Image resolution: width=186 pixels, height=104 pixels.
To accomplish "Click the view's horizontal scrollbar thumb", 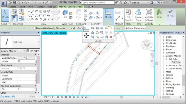I will (x=121, y=97).
